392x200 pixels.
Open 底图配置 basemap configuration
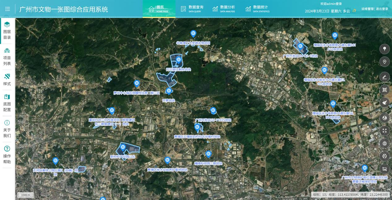(x=7, y=103)
